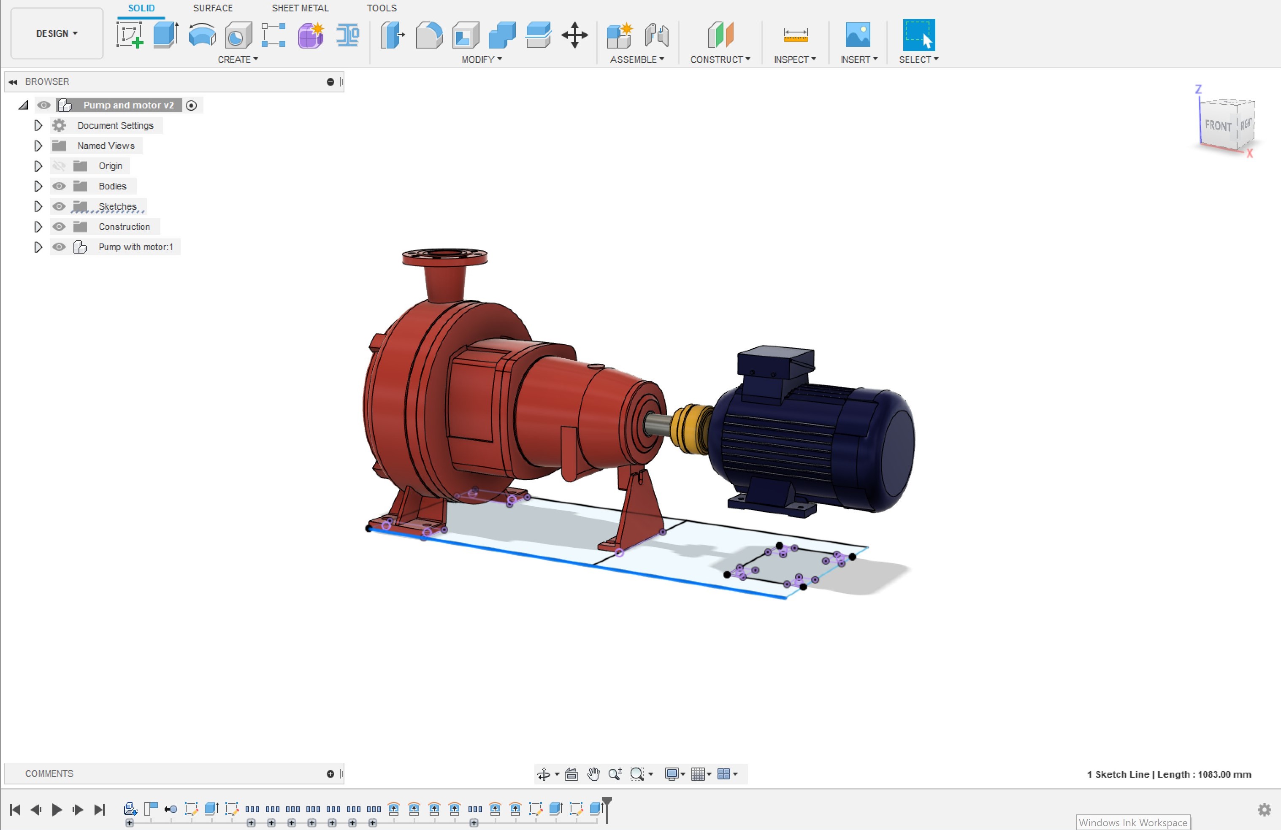
Task: Show the Origin folder via eye icon
Action: coord(59,166)
